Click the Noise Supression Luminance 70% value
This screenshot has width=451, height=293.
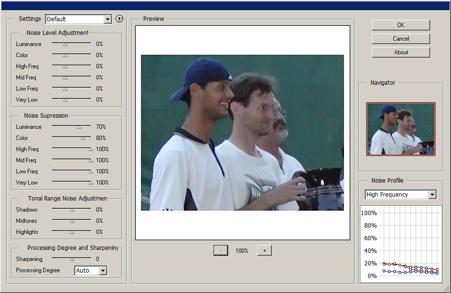[101, 127]
